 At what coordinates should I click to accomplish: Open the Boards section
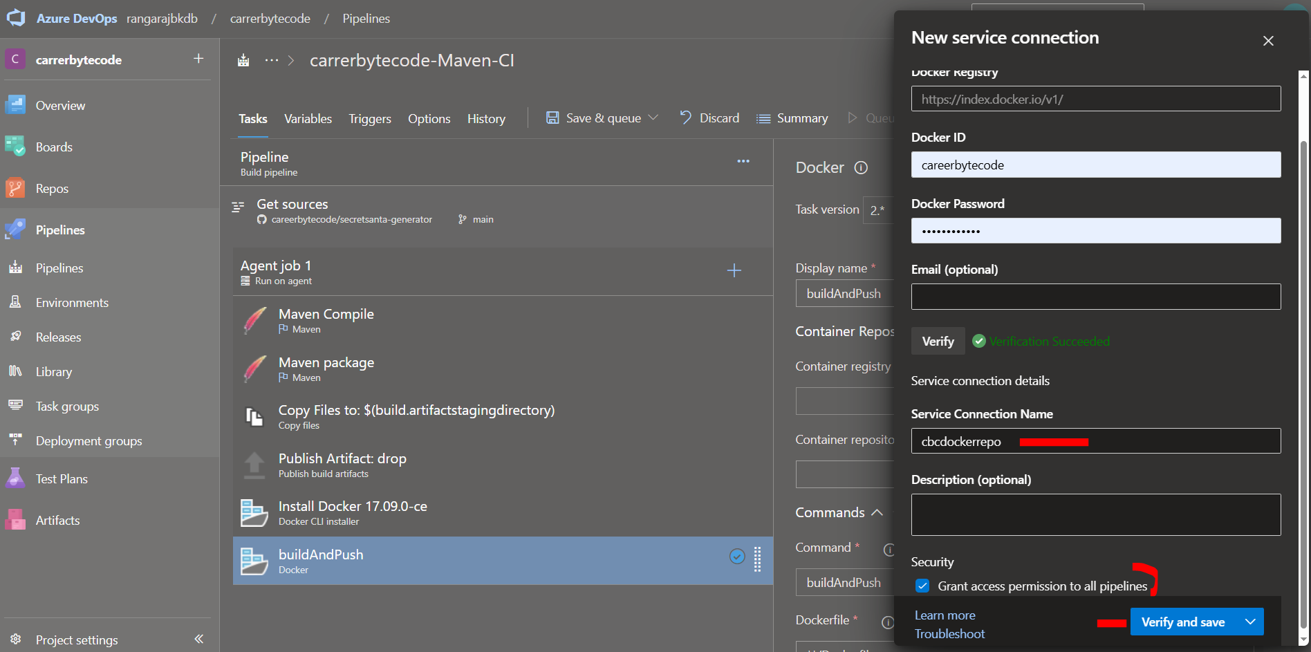coord(54,147)
